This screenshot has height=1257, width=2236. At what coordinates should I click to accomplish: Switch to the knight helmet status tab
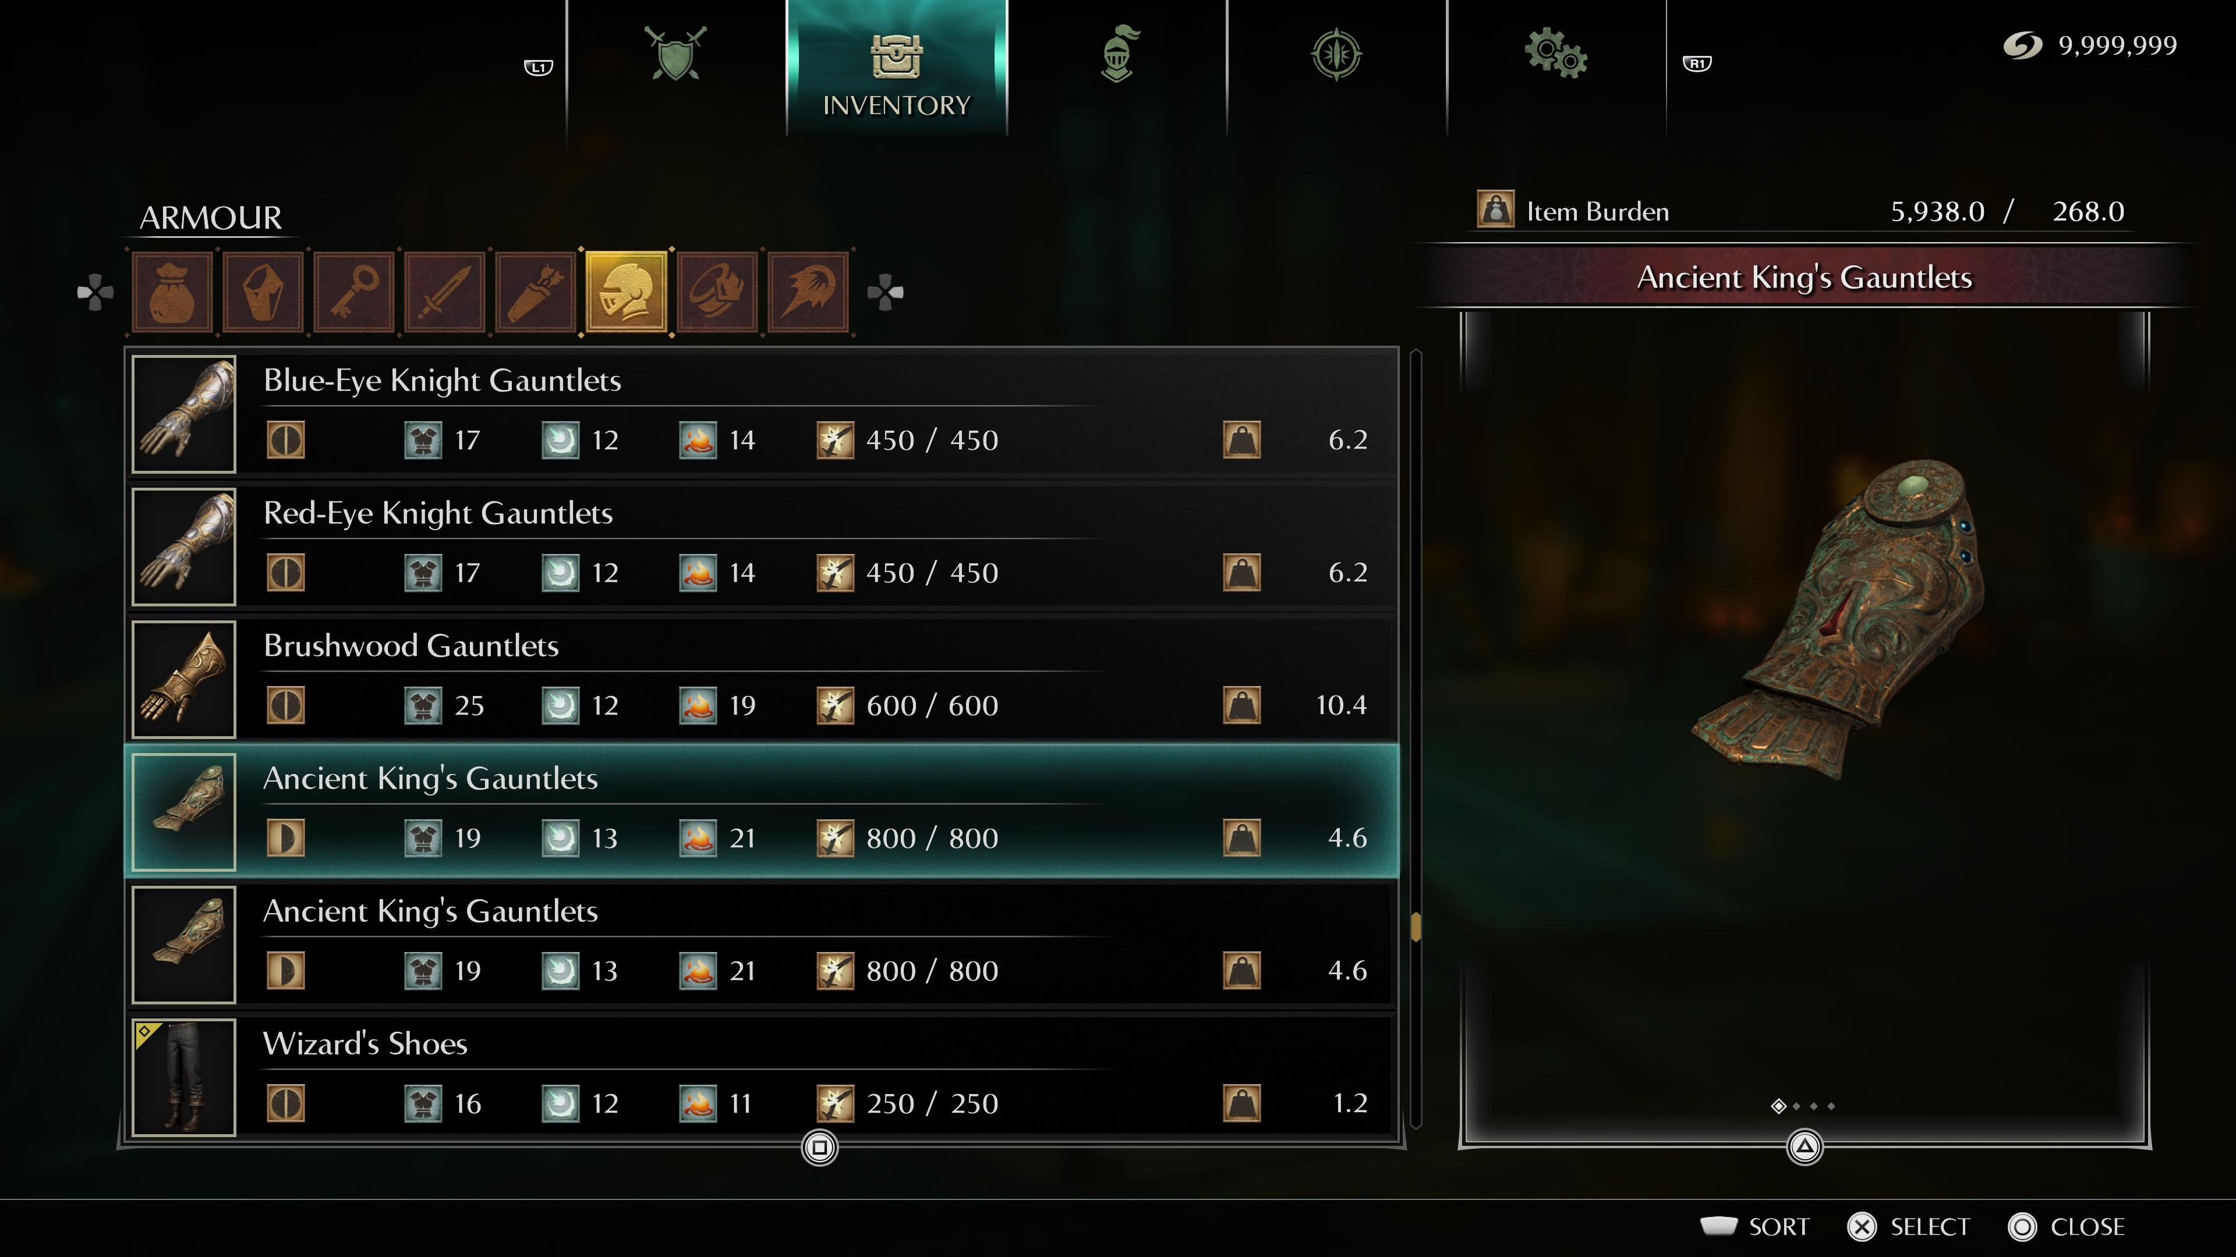[1118, 54]
